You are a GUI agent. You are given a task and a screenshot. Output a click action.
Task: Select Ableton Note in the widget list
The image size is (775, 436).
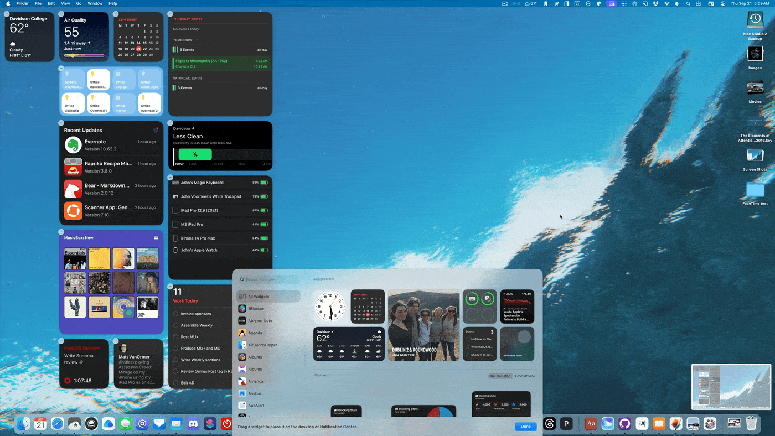[x=268, y=321]
